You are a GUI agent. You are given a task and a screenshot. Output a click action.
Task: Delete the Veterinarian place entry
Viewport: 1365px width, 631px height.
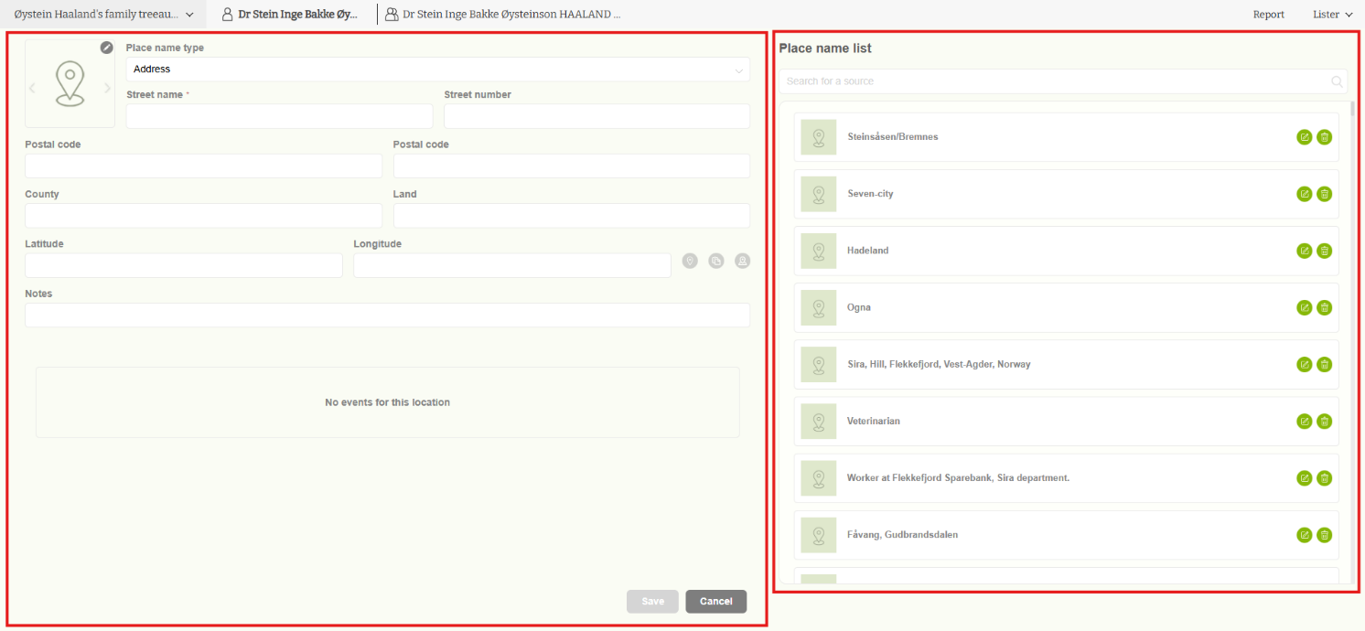point(1324,422)
